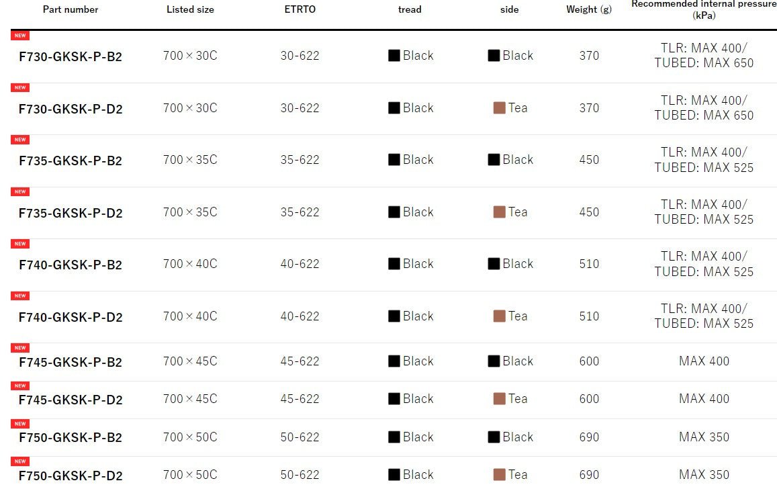Click black side swatch for F735-GKSK-P-B2

tap(494, 160)
